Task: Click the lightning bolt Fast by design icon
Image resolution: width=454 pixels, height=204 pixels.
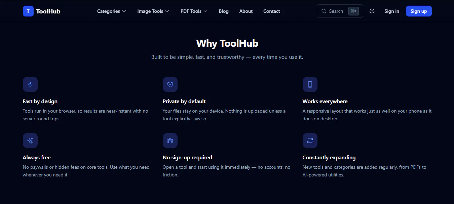Action: coord(30,84)
